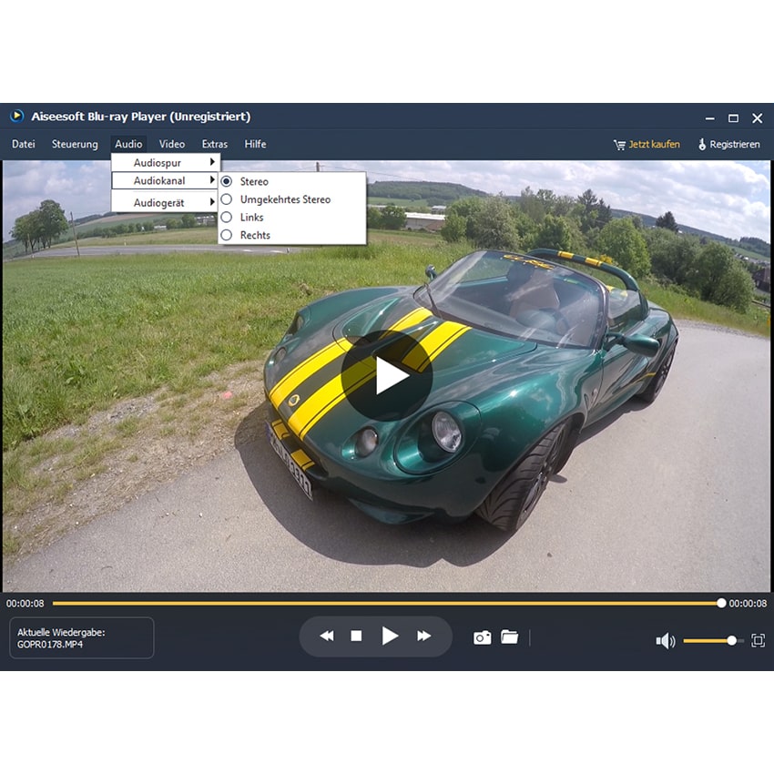Take a snapshot with camera icon

pos(482,637)
